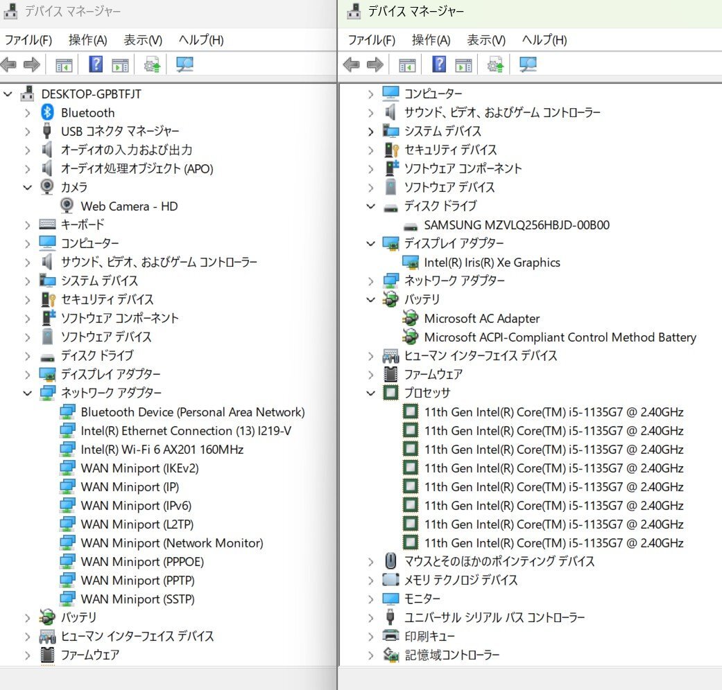Click scan for hardware changes in left window
The image size is (722, 690).
pyautogui.click(x=185, y=64)
